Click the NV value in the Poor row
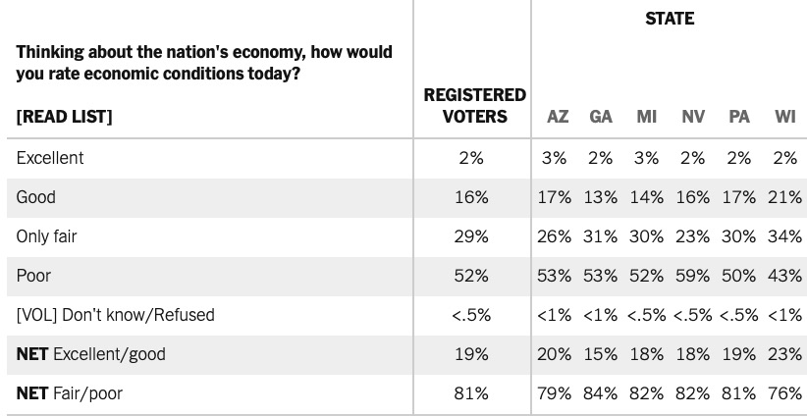This screenshot has width=807, height=416. point(693,276)
